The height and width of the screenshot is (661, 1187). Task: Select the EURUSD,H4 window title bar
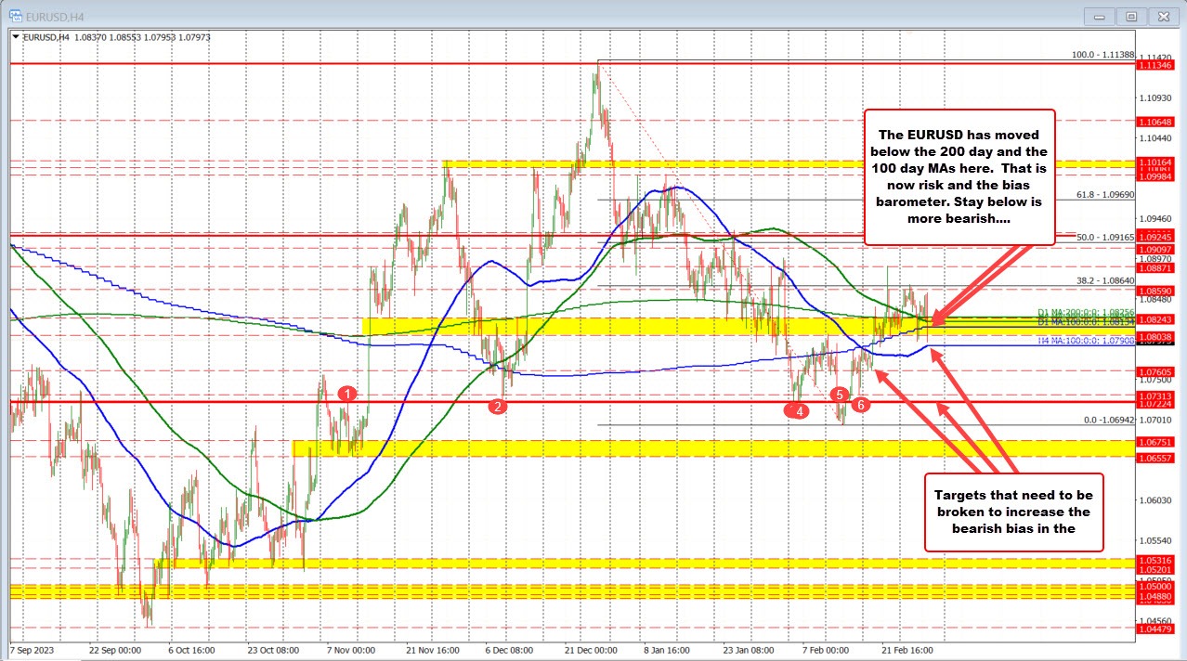click(x=372, y=15)
